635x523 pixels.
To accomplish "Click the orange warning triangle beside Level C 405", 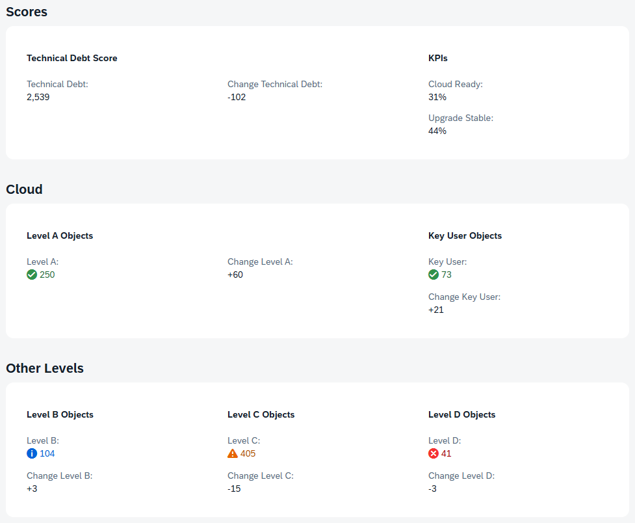I will pos(233,453).
